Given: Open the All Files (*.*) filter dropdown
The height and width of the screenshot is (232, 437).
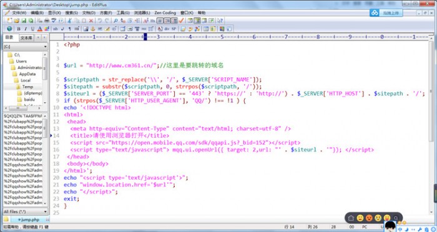Looking at the screenshot, I should coord(25,211).
